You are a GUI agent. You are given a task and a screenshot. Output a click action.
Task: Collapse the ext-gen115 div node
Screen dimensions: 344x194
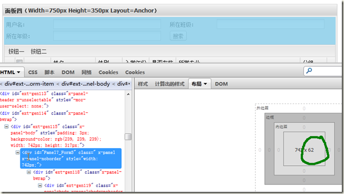(6, 126)
